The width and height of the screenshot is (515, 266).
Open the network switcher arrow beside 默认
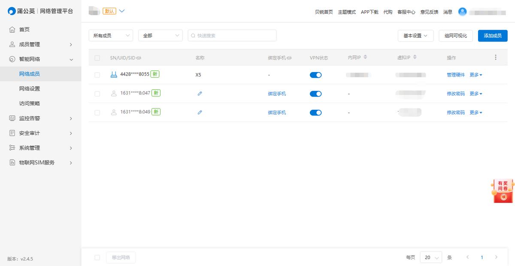[x=121, y=11]
